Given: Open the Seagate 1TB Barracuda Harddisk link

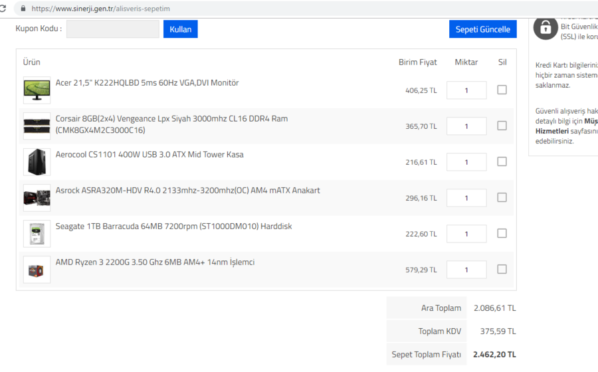Looking at the screenshot, I should (174, 226).
